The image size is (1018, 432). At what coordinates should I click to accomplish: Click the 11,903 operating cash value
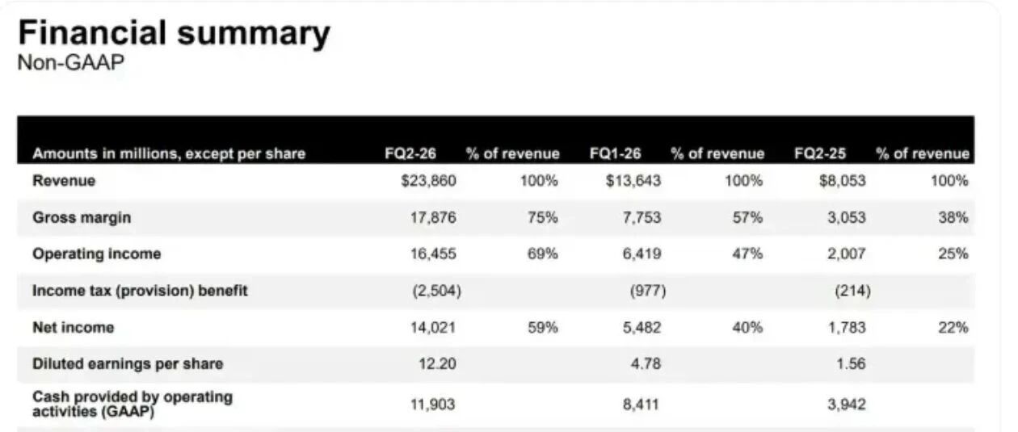click(433, 405)
